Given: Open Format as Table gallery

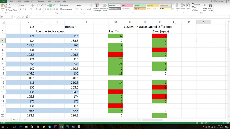Looking at the screenshot, I should [x=105, y=8].
